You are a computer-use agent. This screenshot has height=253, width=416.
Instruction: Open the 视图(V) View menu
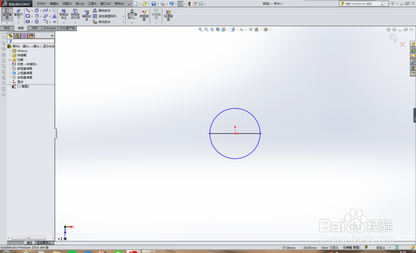[67, 4]
